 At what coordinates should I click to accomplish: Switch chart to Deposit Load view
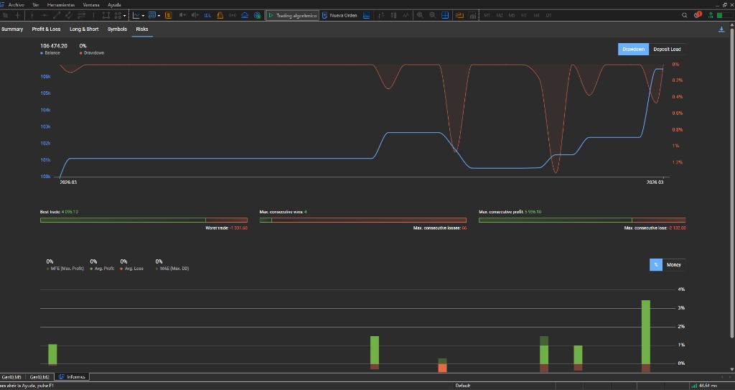click(667, 50)
